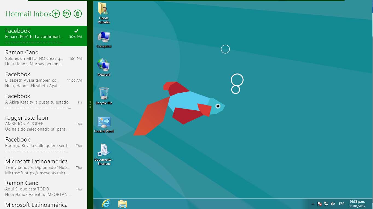373x209 pixels.
Task: Click the volume speaker tray icon
Action: [x=333, y=204]
